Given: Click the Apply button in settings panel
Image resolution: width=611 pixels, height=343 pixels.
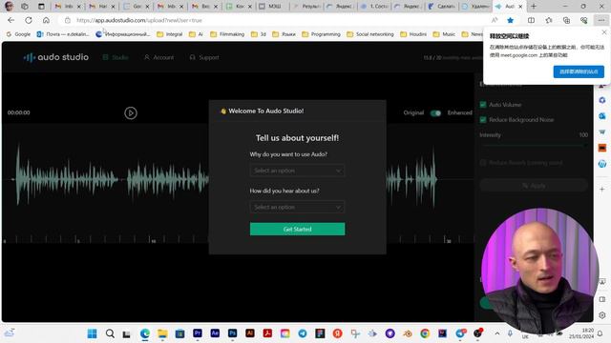Looking at the screenshot, I should point(534,186).
